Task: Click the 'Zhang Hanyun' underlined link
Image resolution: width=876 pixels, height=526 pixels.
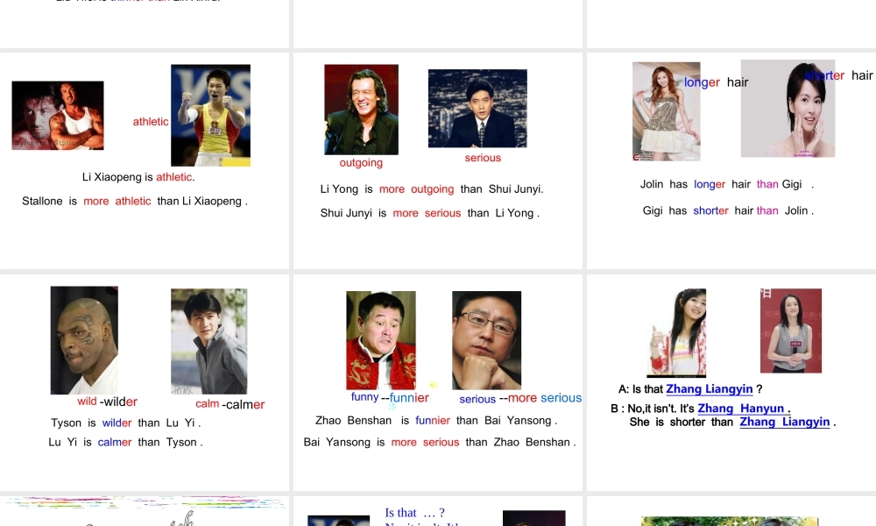Action: [x=744, y=409]
